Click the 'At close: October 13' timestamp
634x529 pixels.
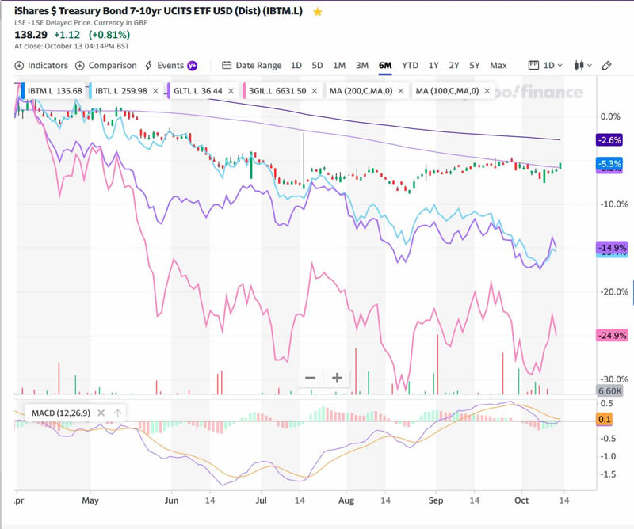71,46
